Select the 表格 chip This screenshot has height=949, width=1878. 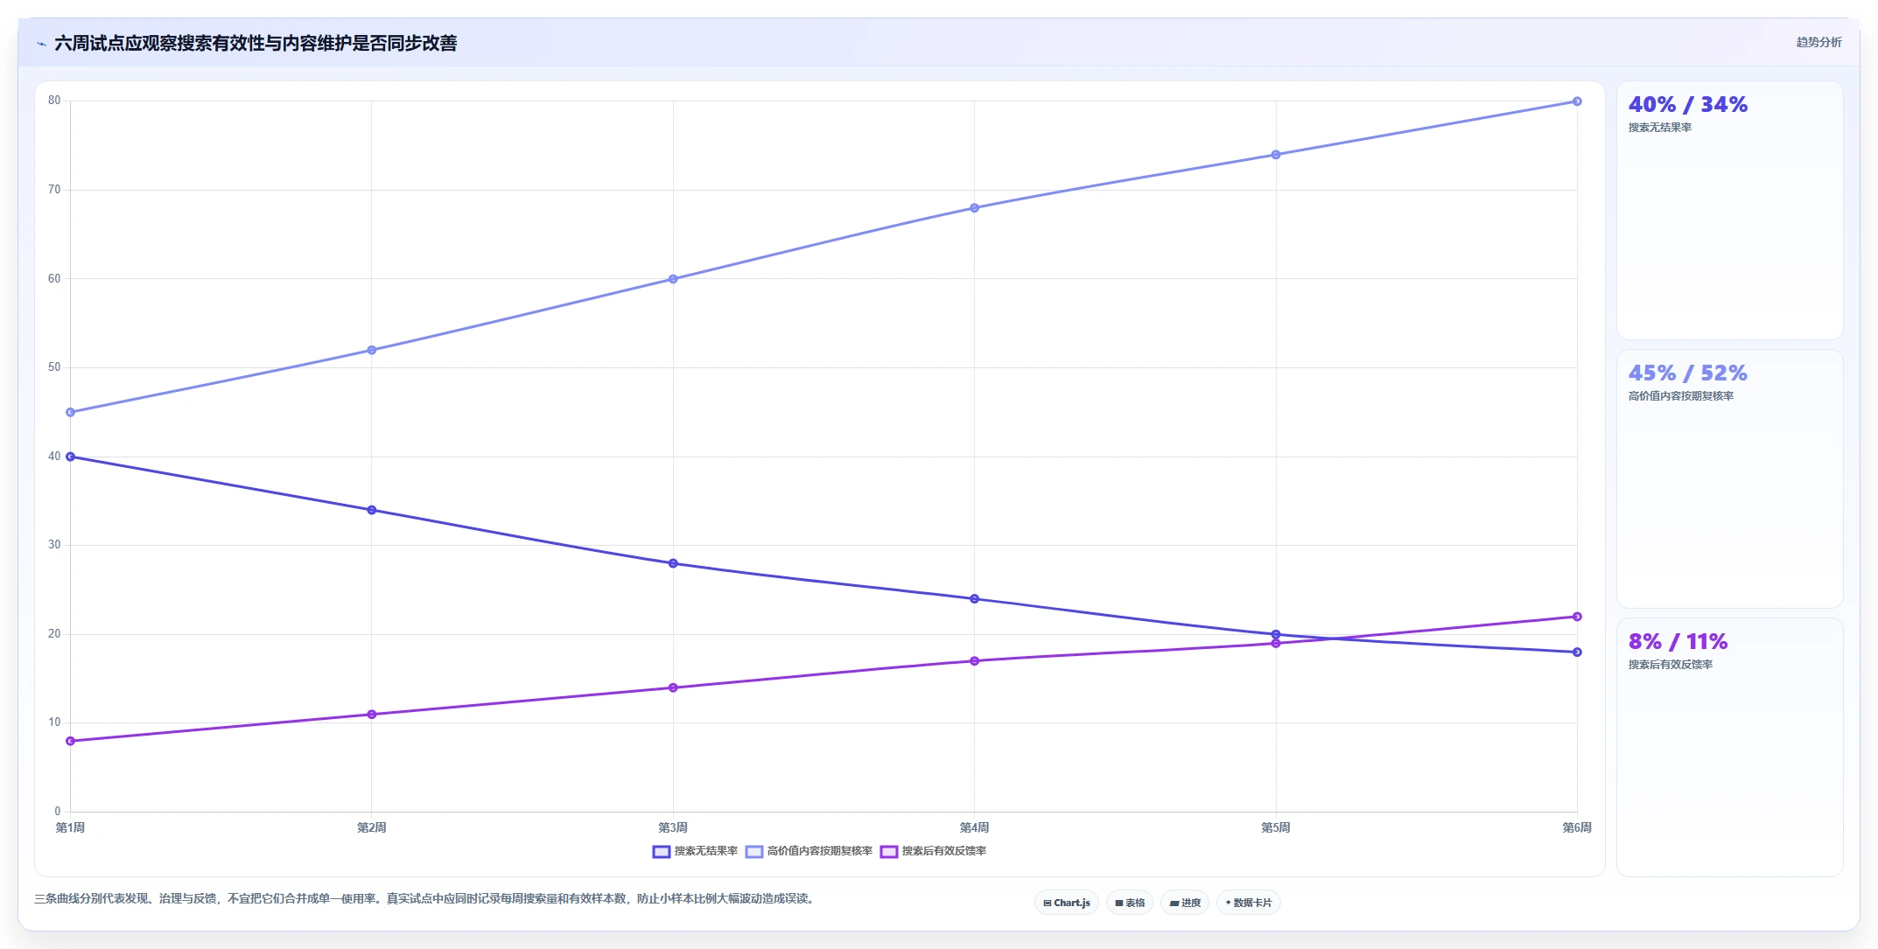[1130, 903]
